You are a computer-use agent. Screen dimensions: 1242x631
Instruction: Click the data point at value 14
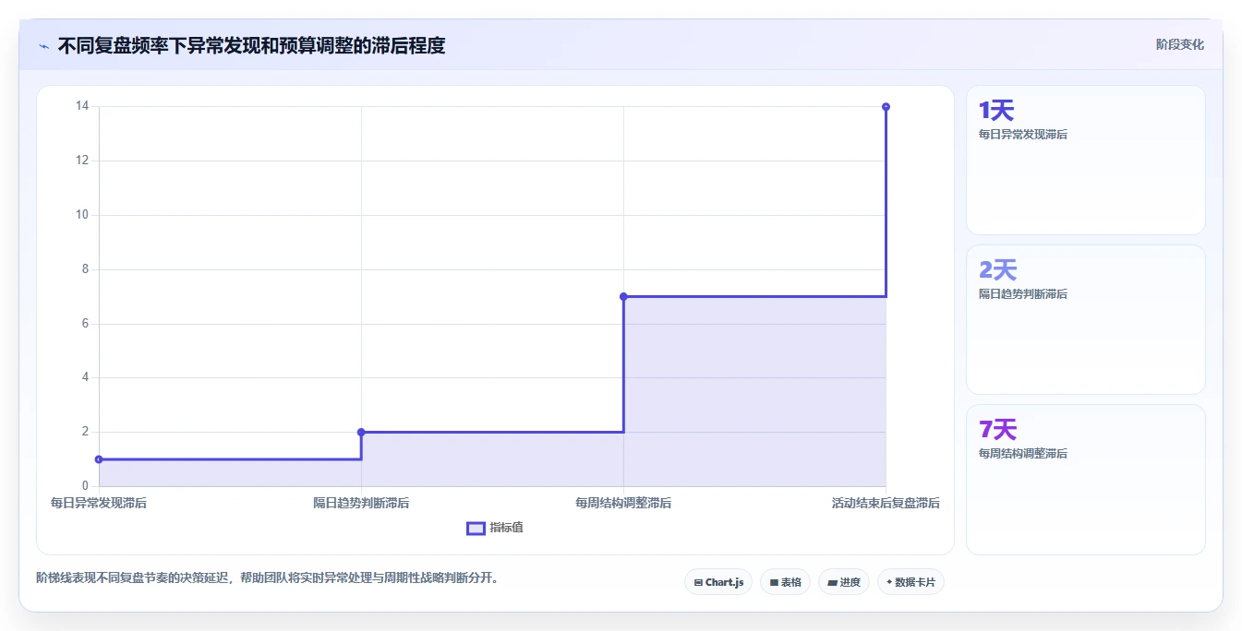(886, 107)
